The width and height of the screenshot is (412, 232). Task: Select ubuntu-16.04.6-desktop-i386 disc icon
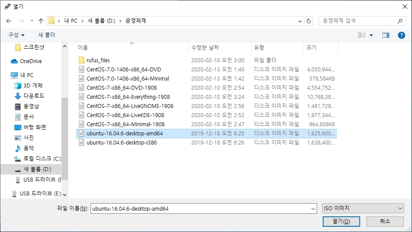tap(81, 143)
